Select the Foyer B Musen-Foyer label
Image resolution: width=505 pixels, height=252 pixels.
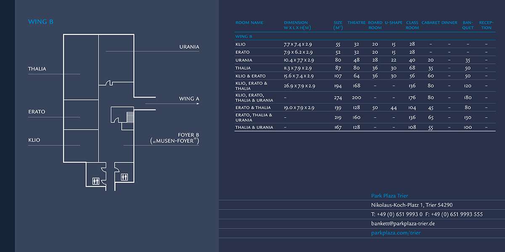[x=175, y=138]
